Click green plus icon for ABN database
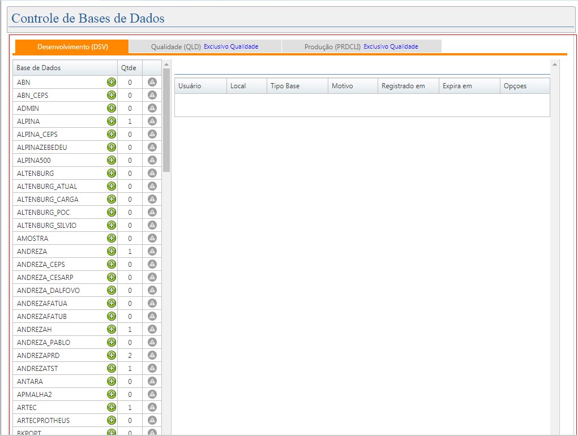578x436 pixels. click(112, 82)
